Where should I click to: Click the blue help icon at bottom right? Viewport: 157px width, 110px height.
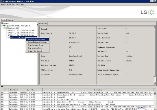coord(142,107)
